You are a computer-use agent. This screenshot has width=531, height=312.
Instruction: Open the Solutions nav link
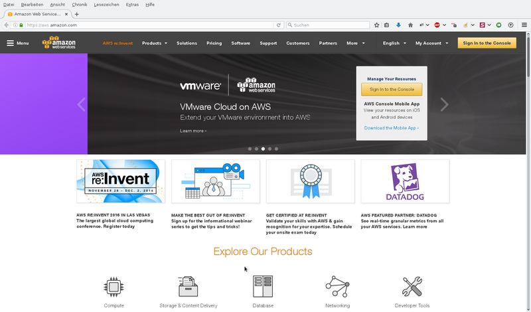pyautogui.click(x=187, y=43)
